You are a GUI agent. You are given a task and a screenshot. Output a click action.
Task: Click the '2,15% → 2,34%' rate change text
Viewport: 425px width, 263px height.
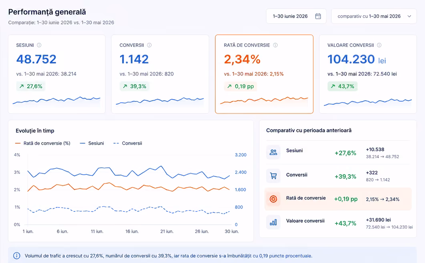pos(383,199)
